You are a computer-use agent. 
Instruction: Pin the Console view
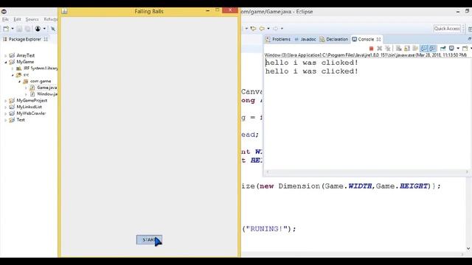click(x=442, y=49)
